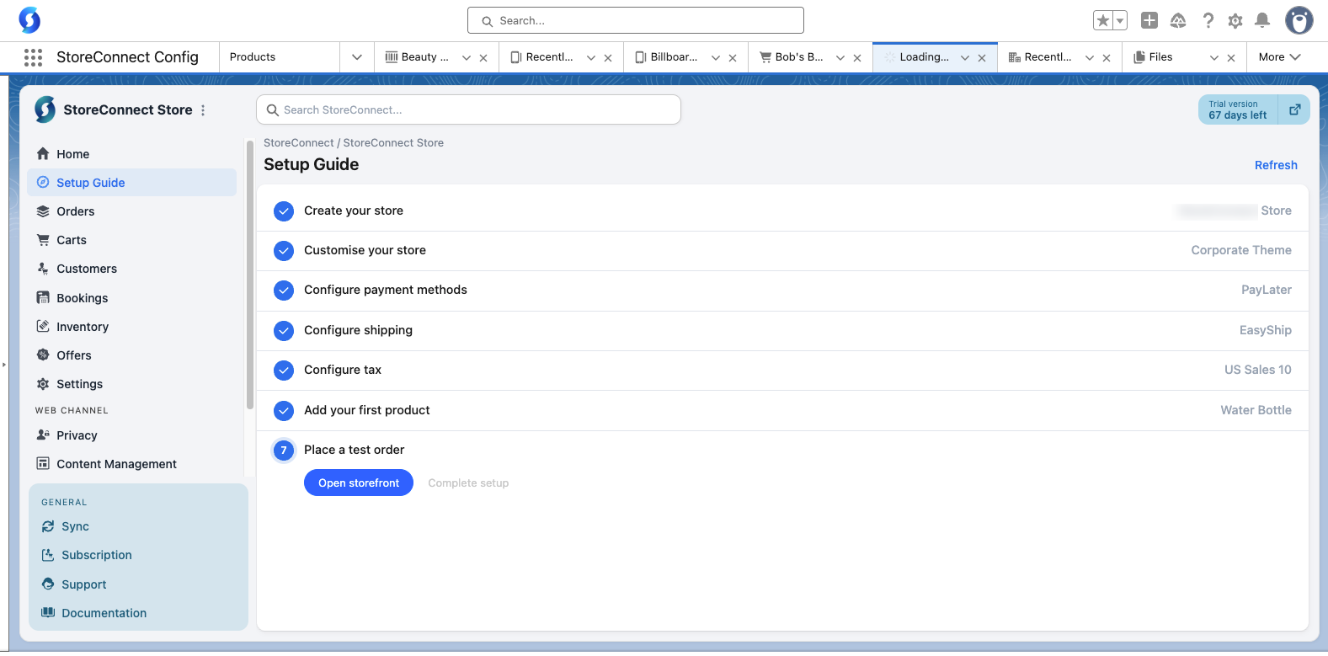Click the Inventory sidebar icon

(x=43, y=326)
